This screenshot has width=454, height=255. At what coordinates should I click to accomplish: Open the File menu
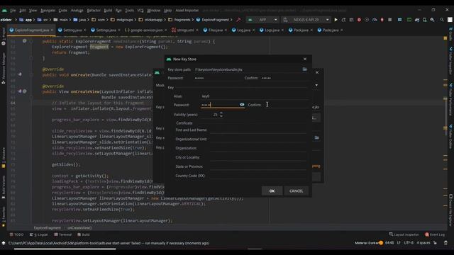pos(13,11)
